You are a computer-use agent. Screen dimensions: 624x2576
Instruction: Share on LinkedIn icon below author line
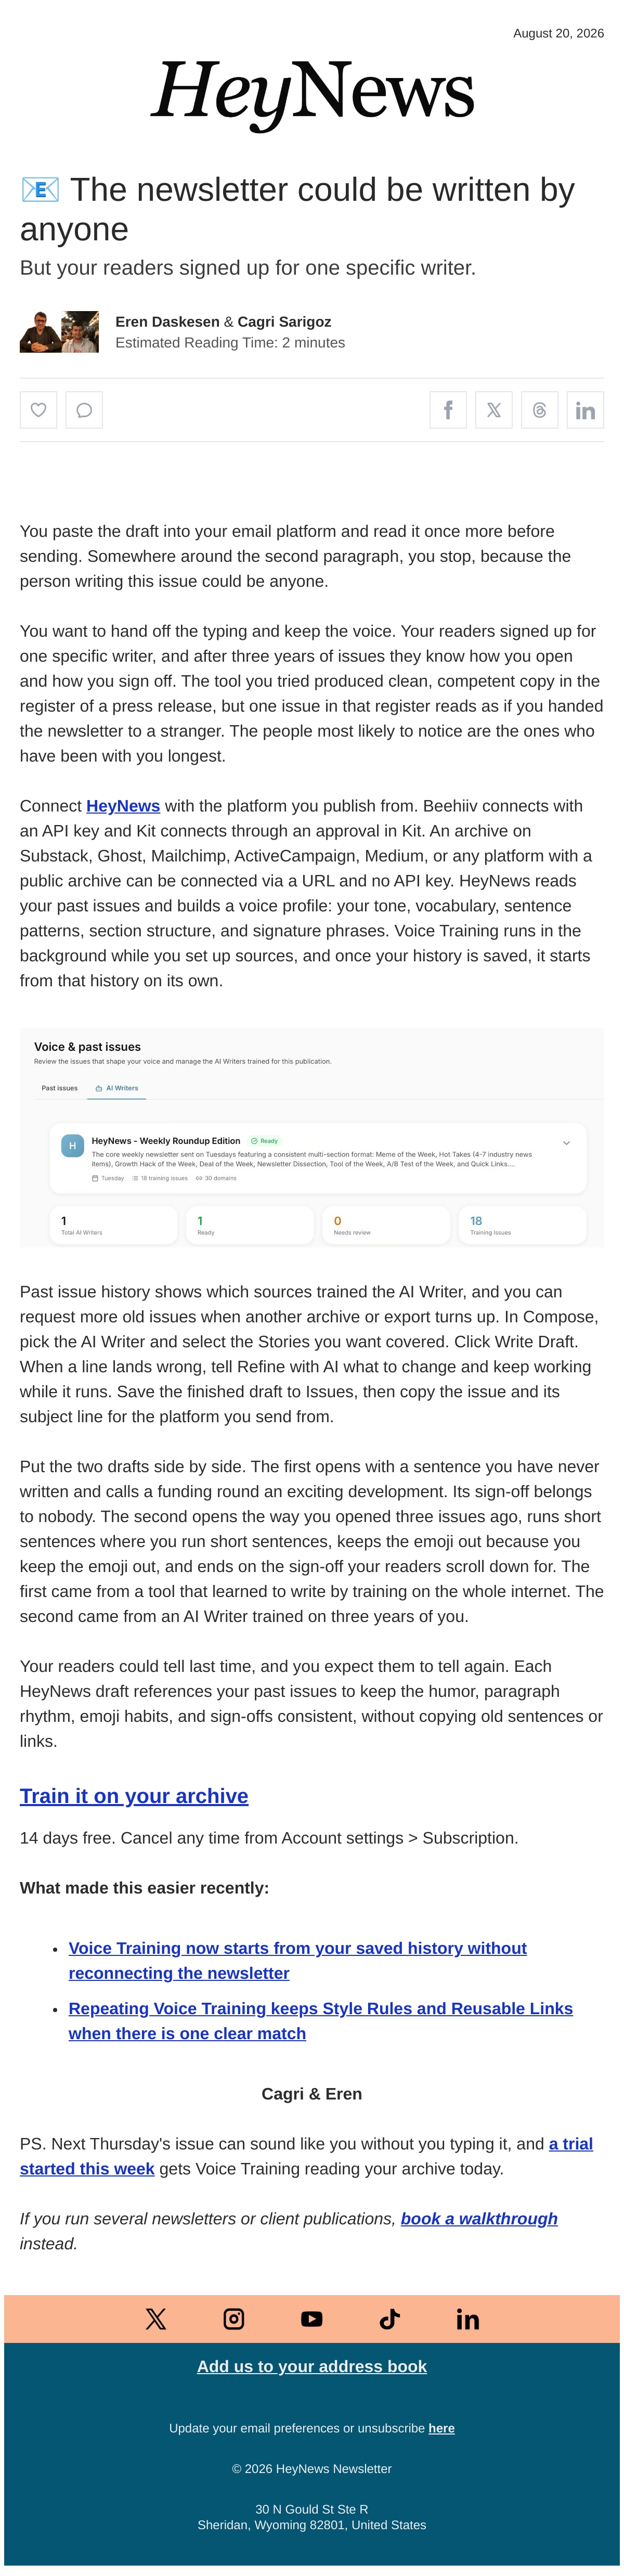(585, 410)
